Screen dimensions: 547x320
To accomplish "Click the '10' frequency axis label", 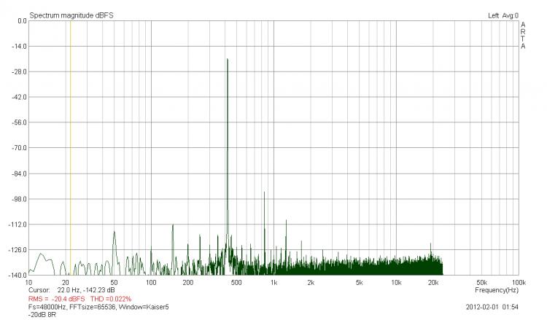I will click(x=28, y=282).
